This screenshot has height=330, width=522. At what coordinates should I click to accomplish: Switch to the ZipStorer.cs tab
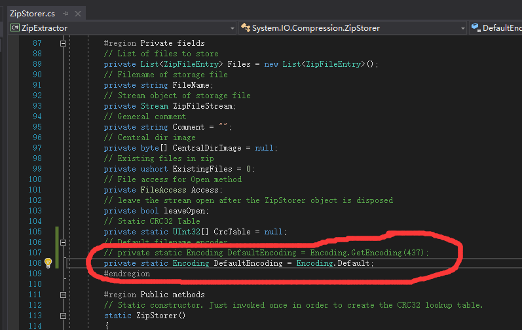(x=32, y=14)
